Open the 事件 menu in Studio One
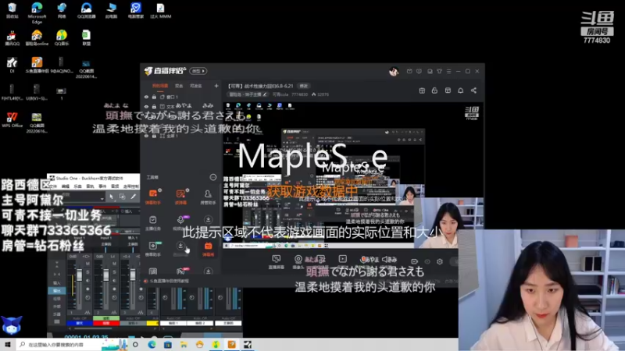The width and height of the screenshot is (625, 351). [x=102, y=186]
